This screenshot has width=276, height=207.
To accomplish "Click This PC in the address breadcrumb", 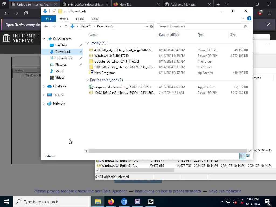I will click(x=85, y=26).
